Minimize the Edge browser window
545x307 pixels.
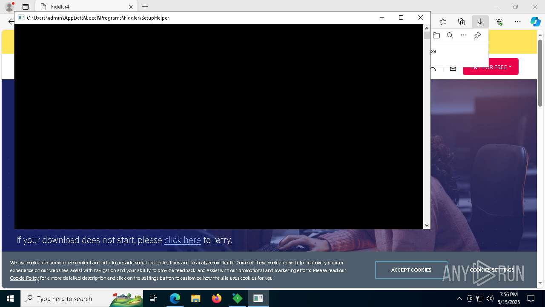pyautogui.click(x=496, y=7)
